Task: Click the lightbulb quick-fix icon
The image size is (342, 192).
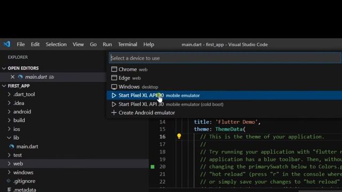Action: [179, 137]
